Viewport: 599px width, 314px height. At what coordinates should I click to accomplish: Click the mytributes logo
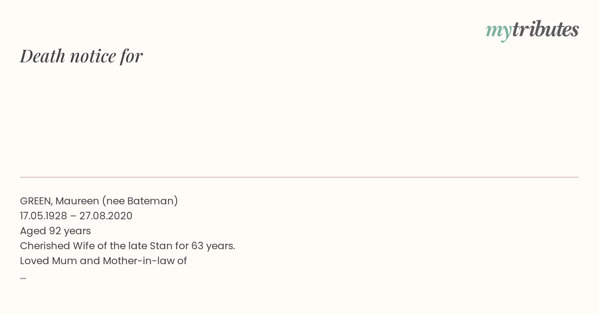[x=532, y=30]
